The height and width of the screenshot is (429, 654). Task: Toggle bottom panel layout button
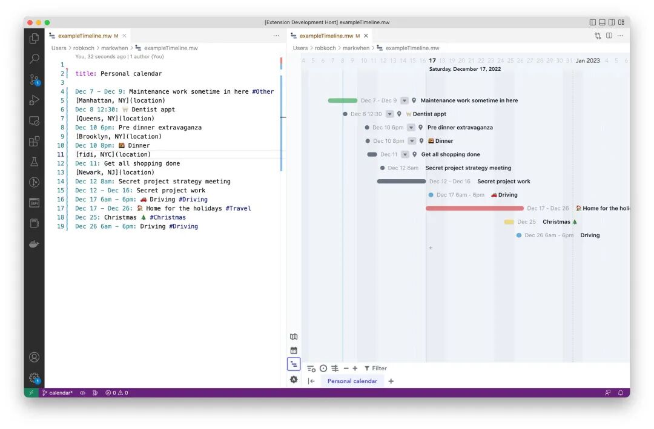[x=603, y=22]
